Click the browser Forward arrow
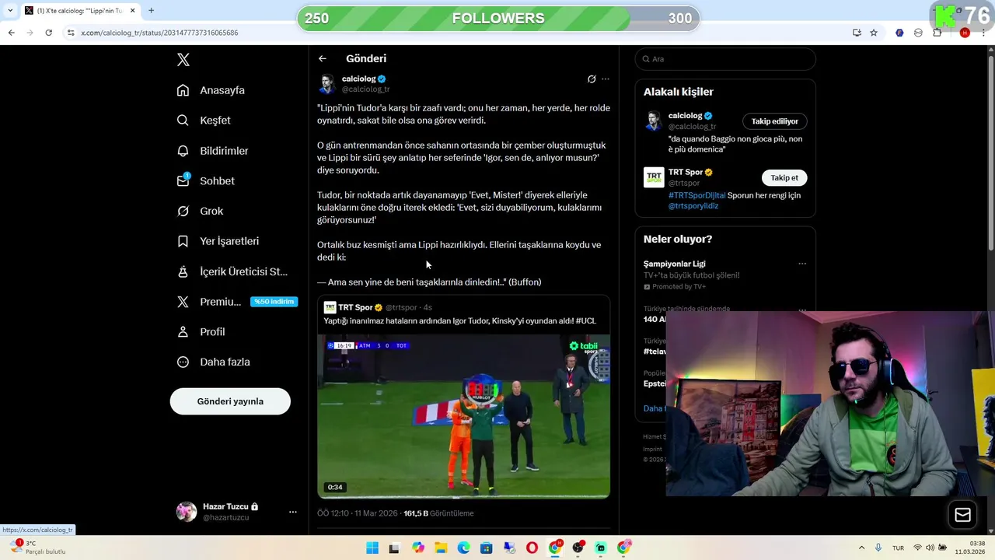This screenshot has height=560, width=995. click(30, 33)
